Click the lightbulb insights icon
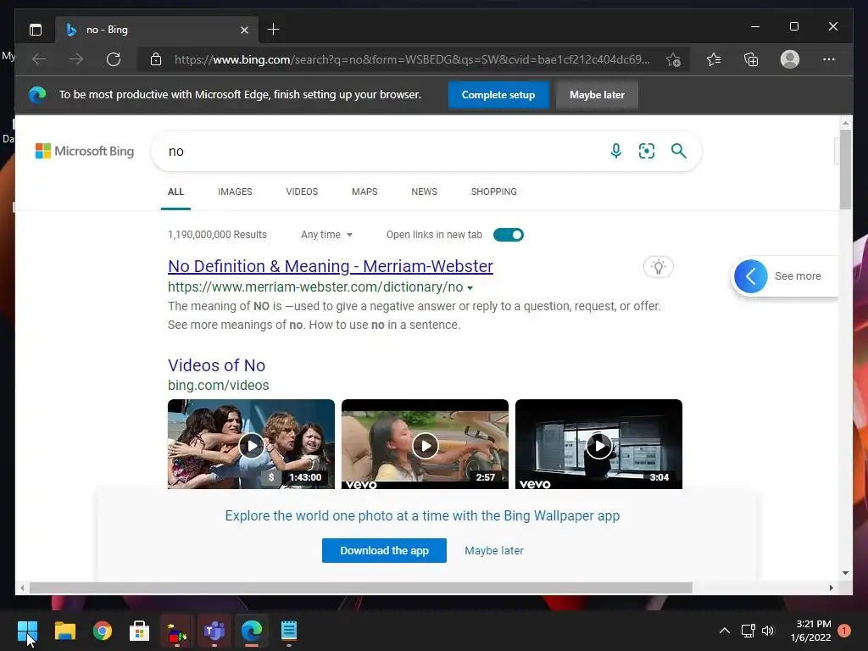Image resolution: width=868 pixels, height=651 pixels. (658, 267)
